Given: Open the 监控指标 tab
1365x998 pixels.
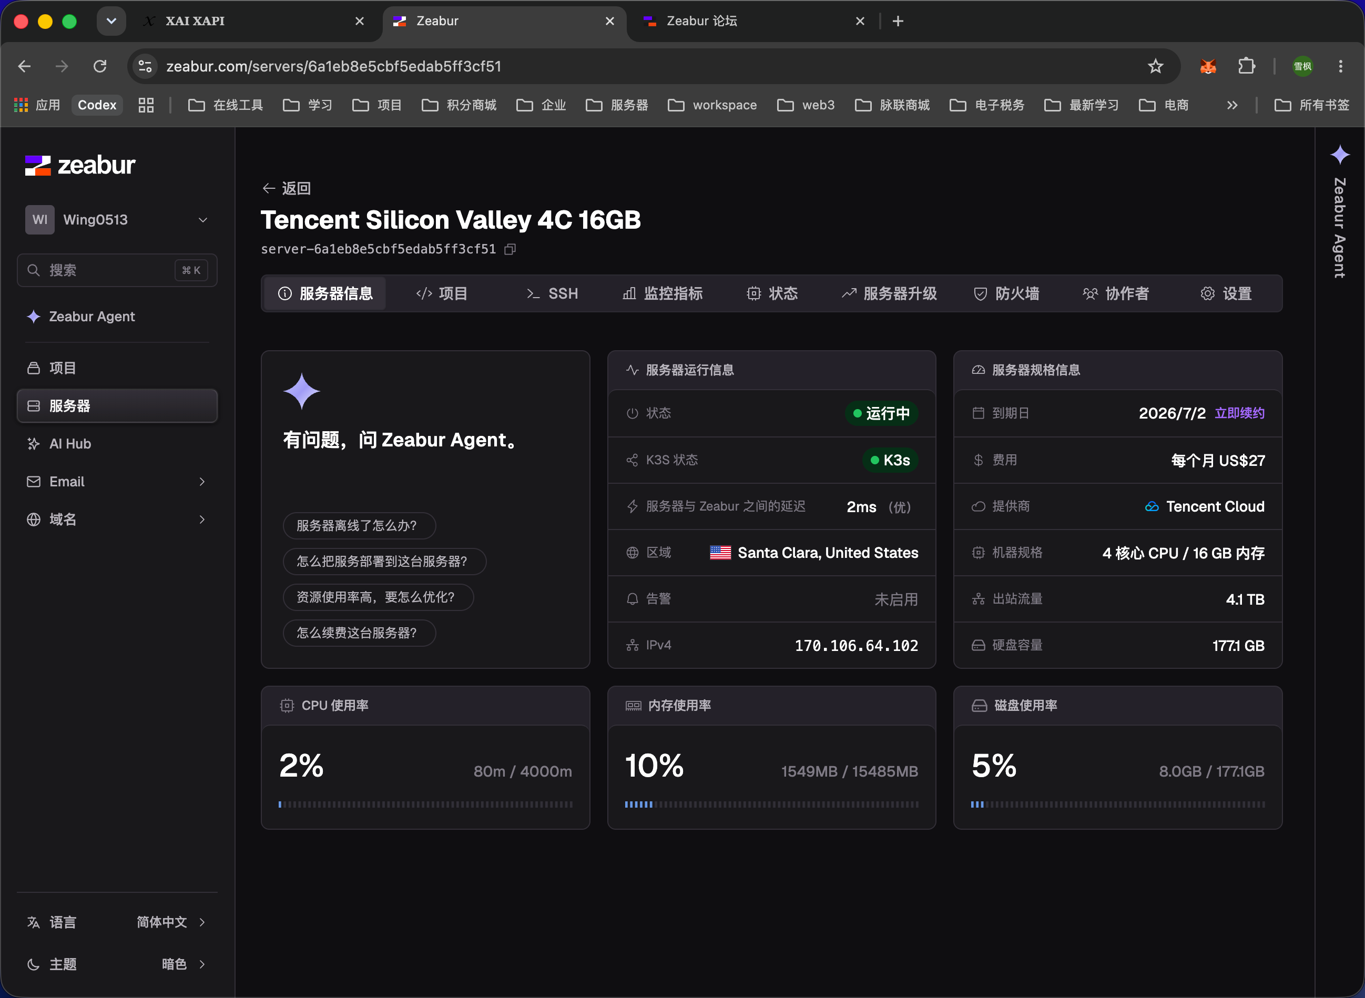Looking at the screenshot, I should tap(663, 293).
